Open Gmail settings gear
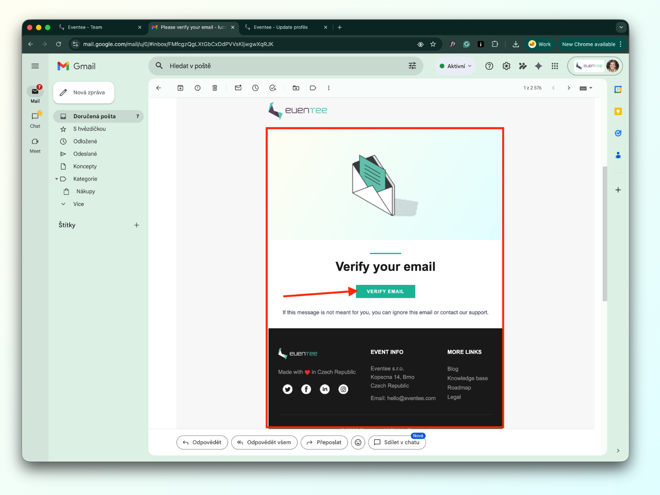 coord(507,66)
